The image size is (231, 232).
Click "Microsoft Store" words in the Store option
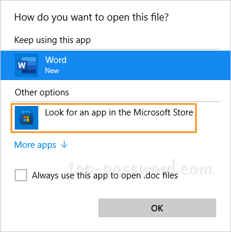coord(163,112)
